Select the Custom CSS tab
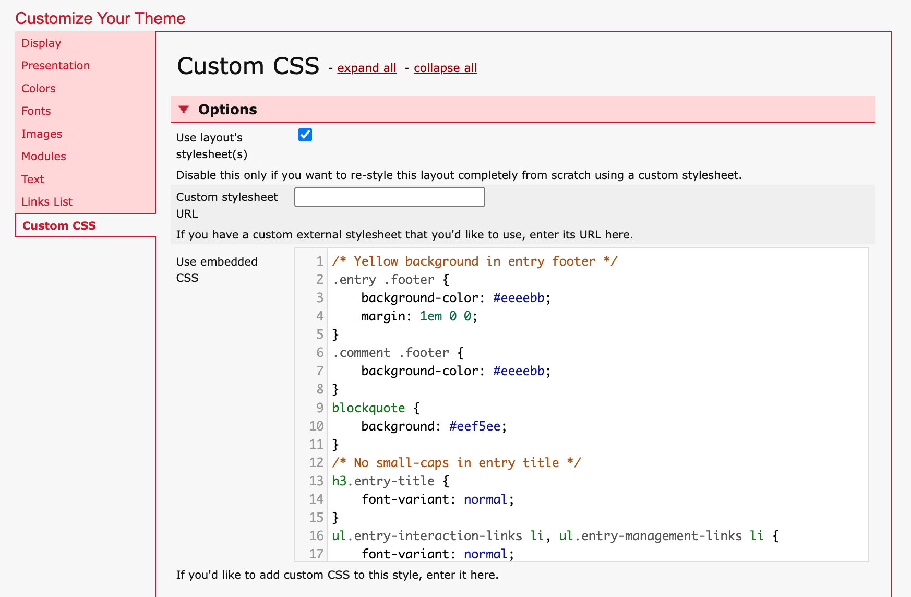The width and height of the screenshot is (911, 597). click(x=59, y=226)
